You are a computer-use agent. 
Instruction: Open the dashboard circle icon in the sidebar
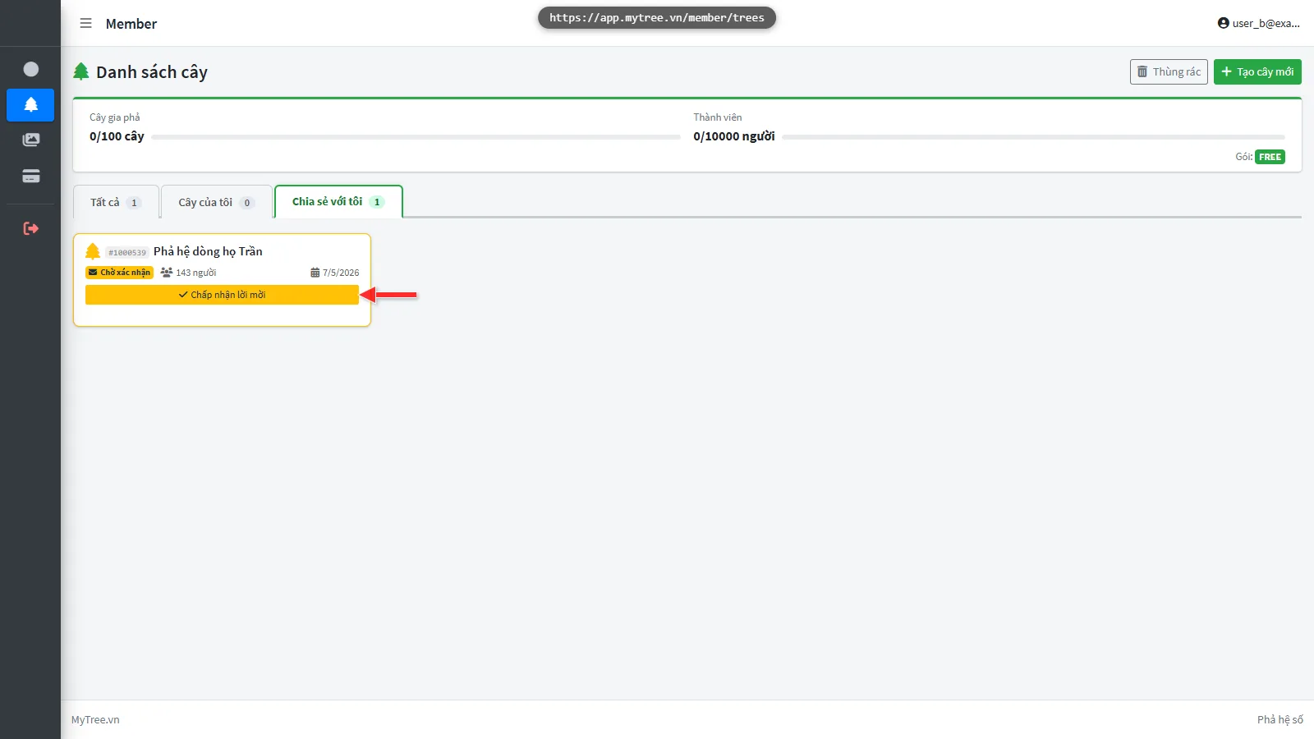30,69
